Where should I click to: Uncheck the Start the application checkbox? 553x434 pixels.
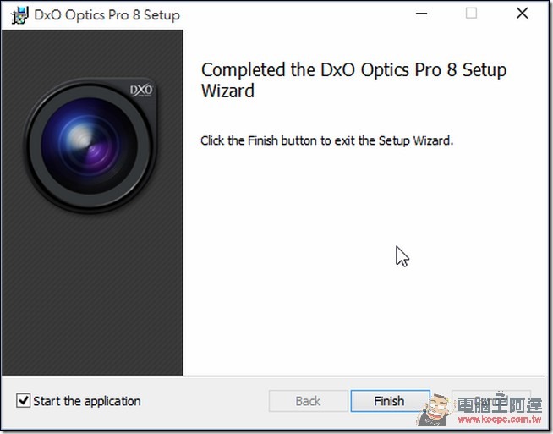24,401
